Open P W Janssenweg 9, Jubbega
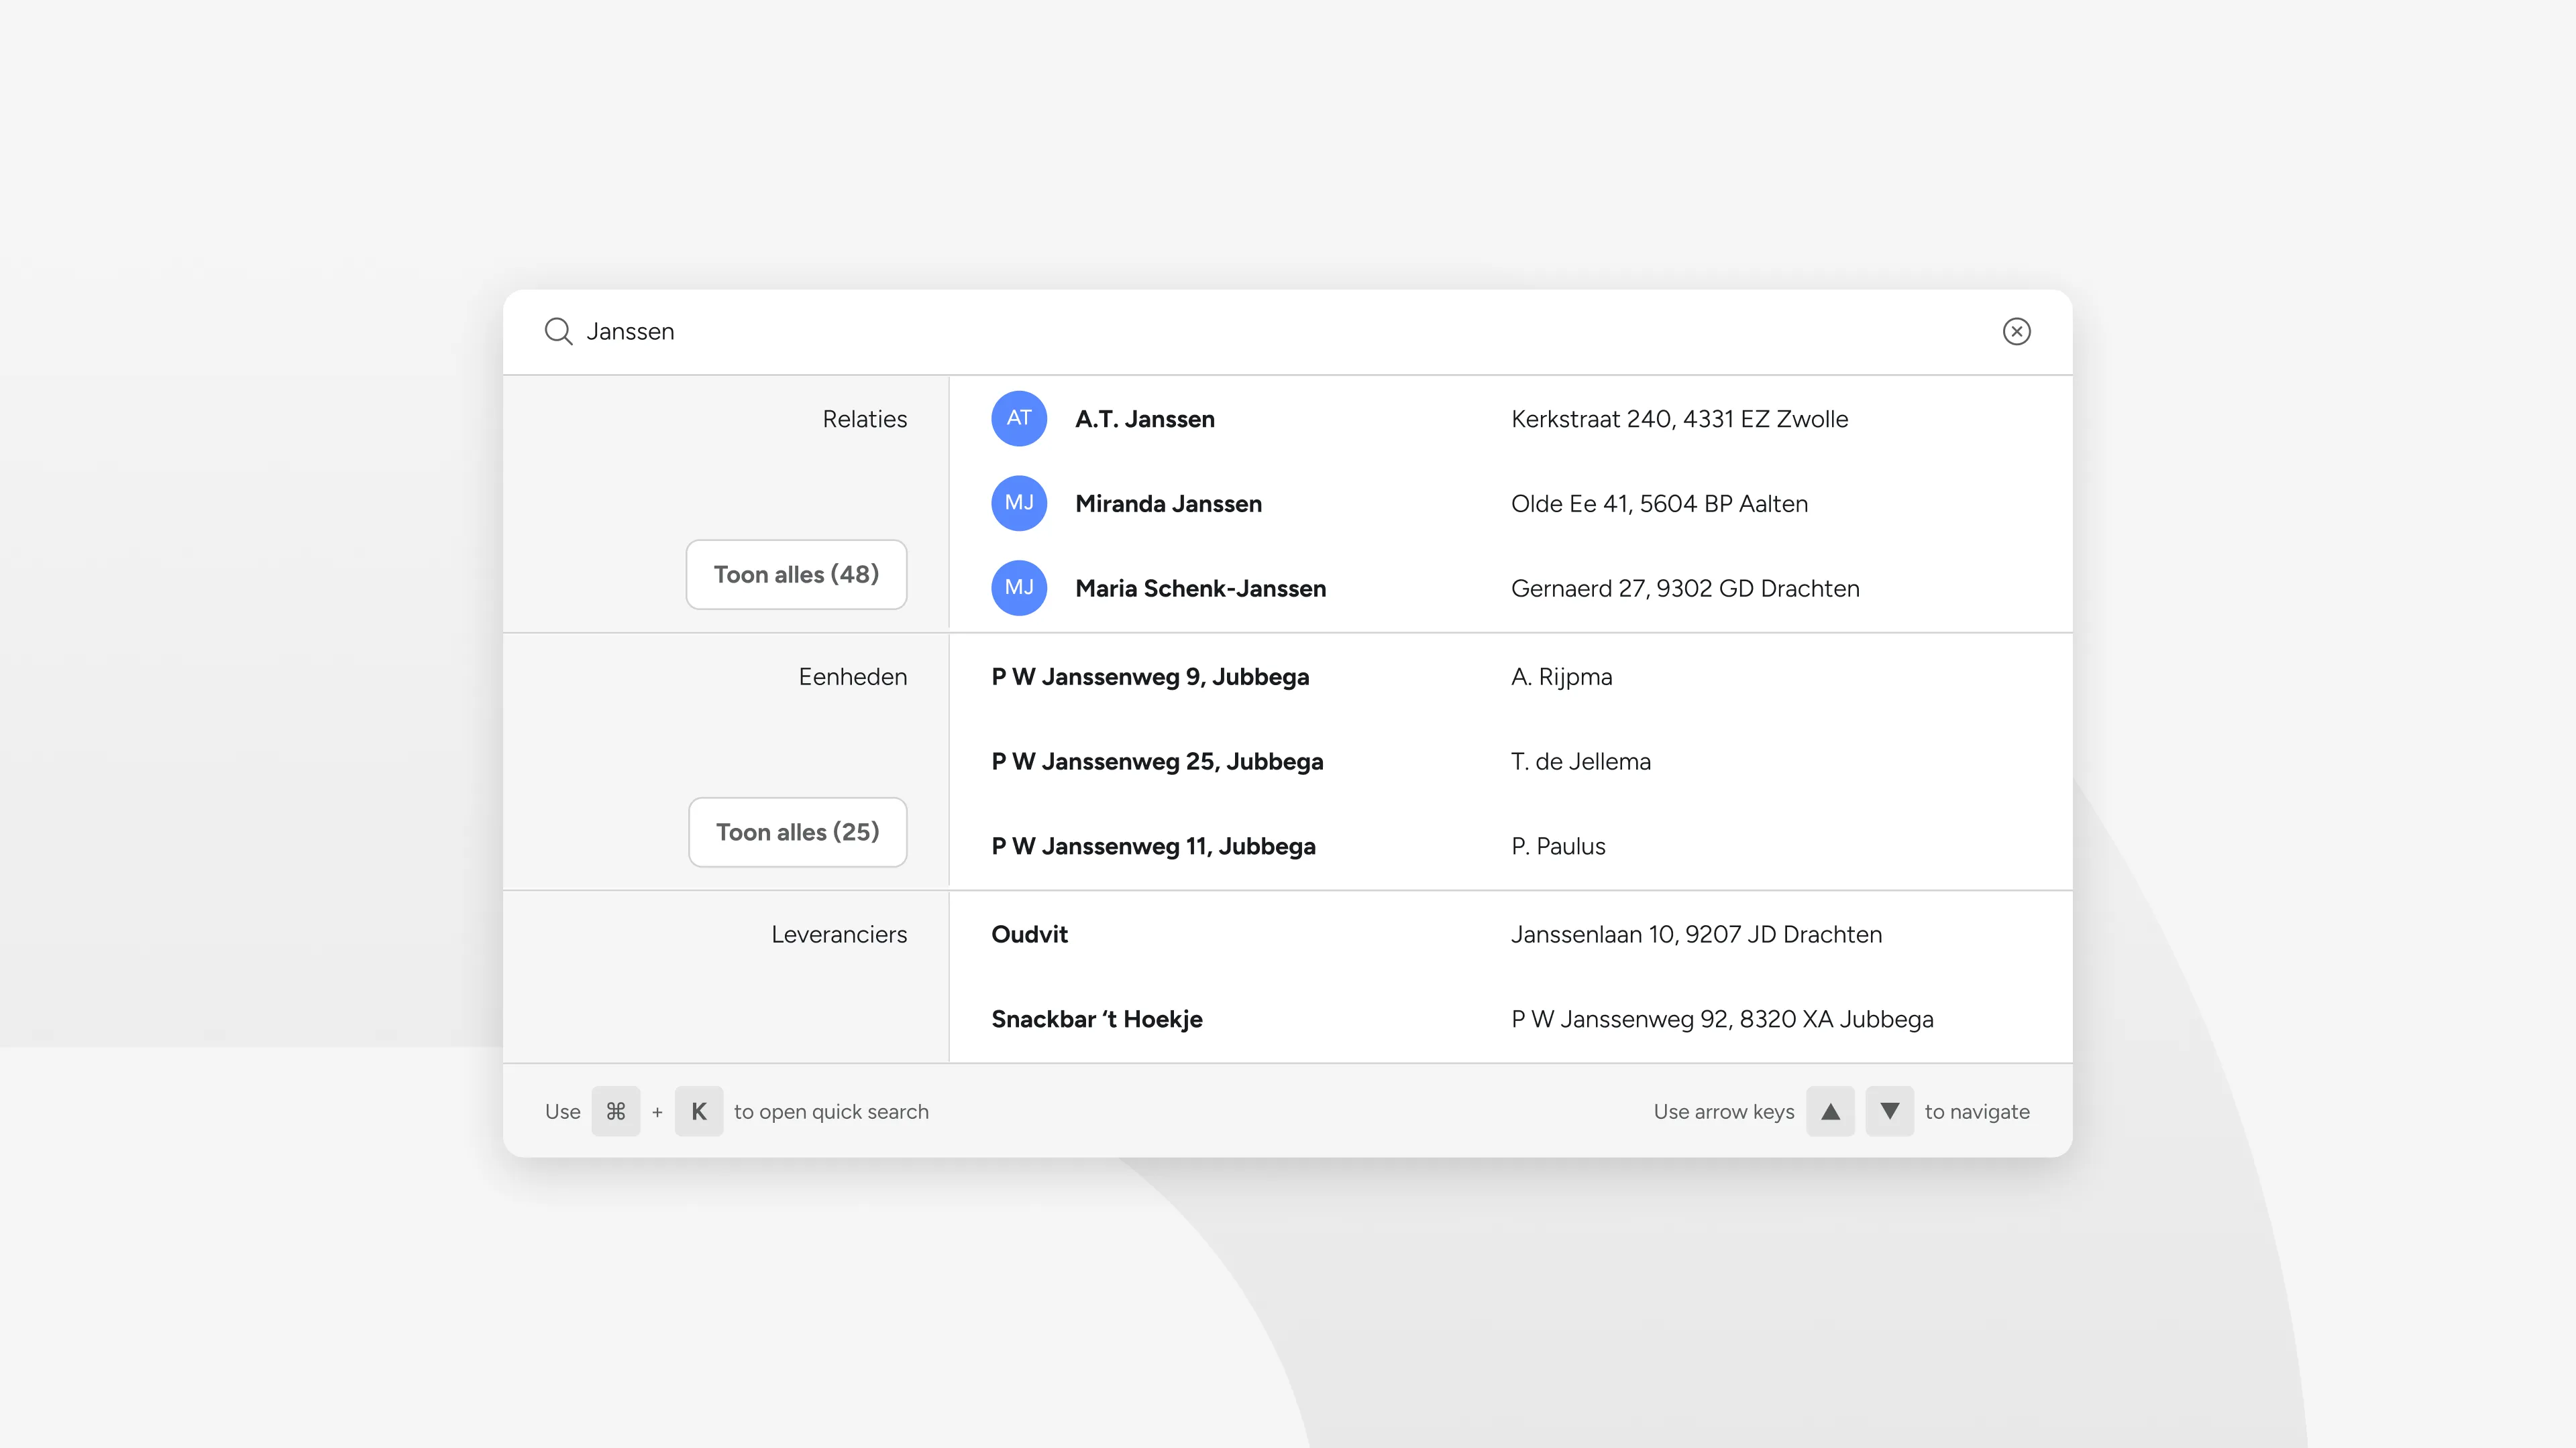 tap(1150, 676)
